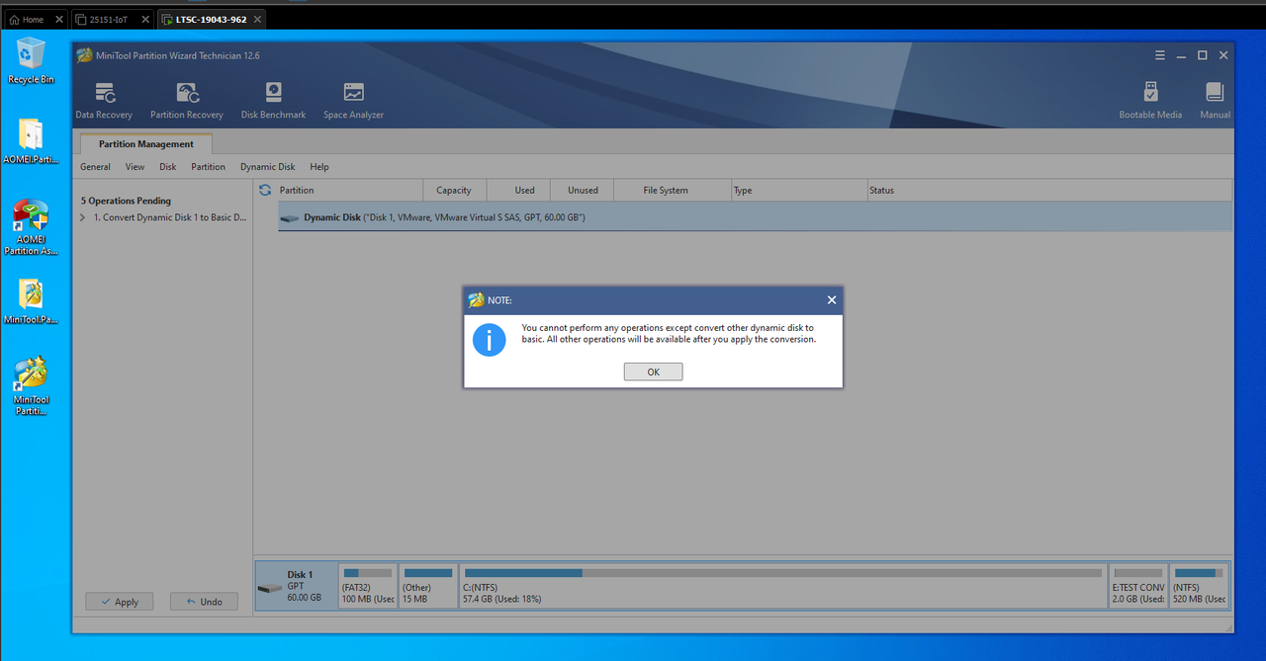Image resolution: width=1266 pixels, height=661 pixels.
Task: Select Disk 1 GPT 60.00 GB block
Action: click(296, 586)
